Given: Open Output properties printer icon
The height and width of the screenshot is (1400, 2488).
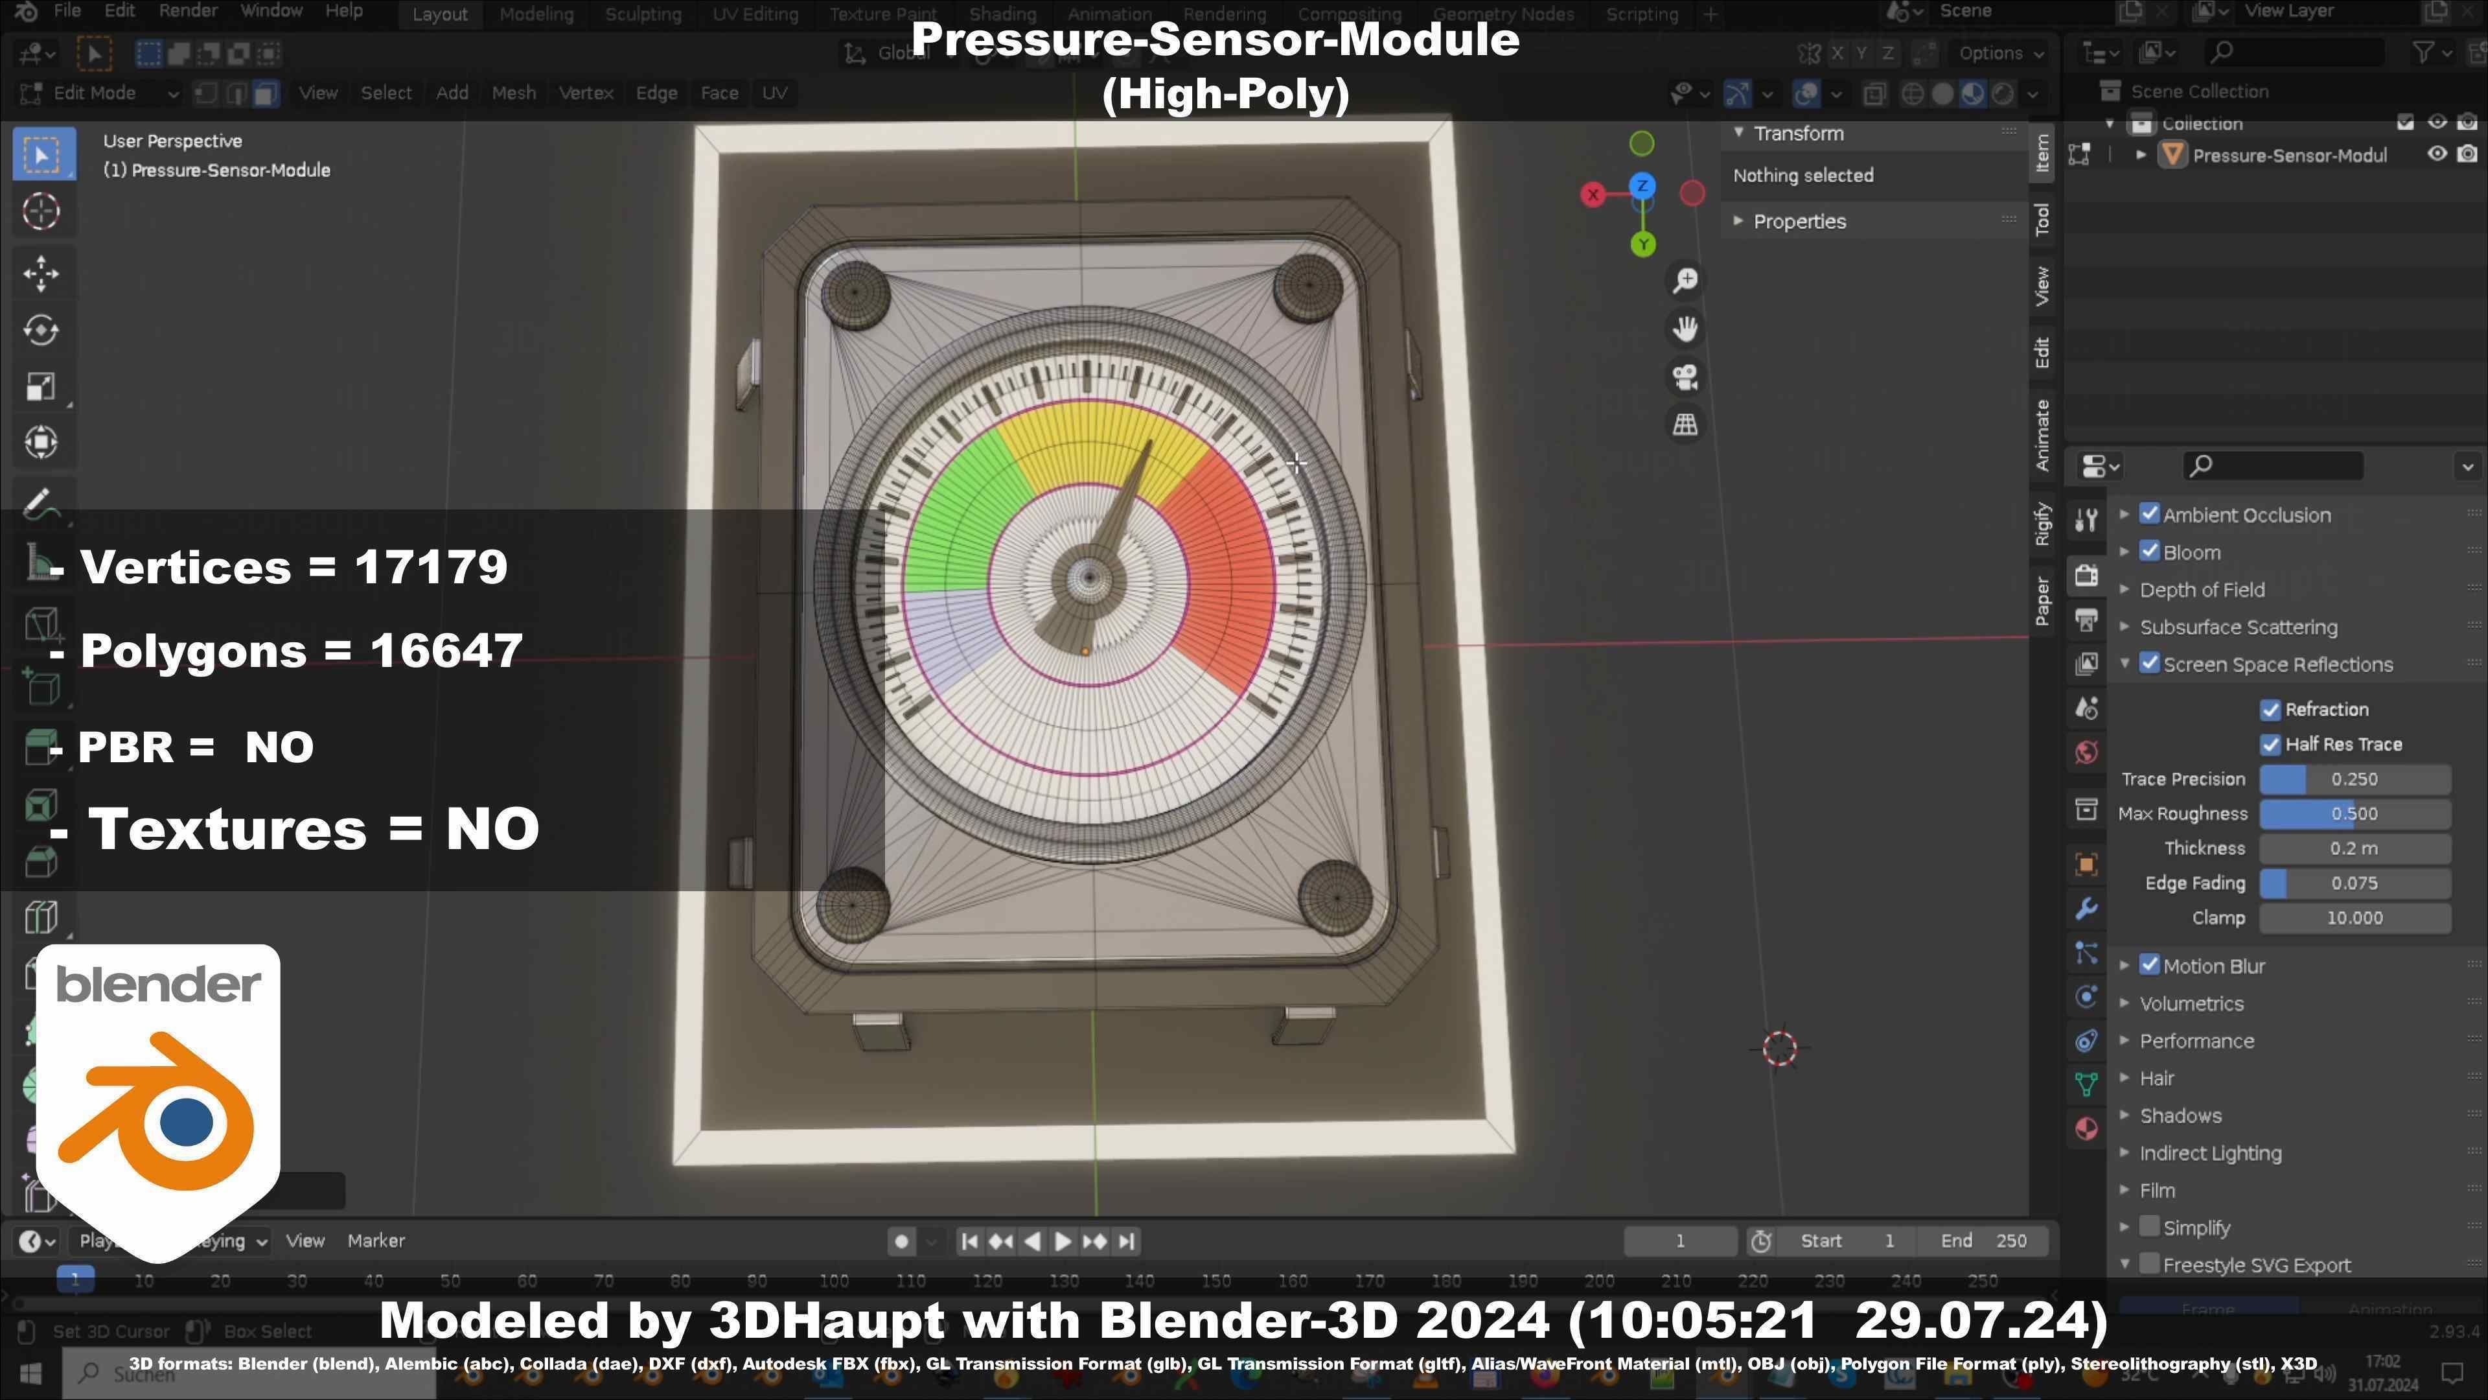Looking at the screenshot, I should click(x=2086, y=620).
